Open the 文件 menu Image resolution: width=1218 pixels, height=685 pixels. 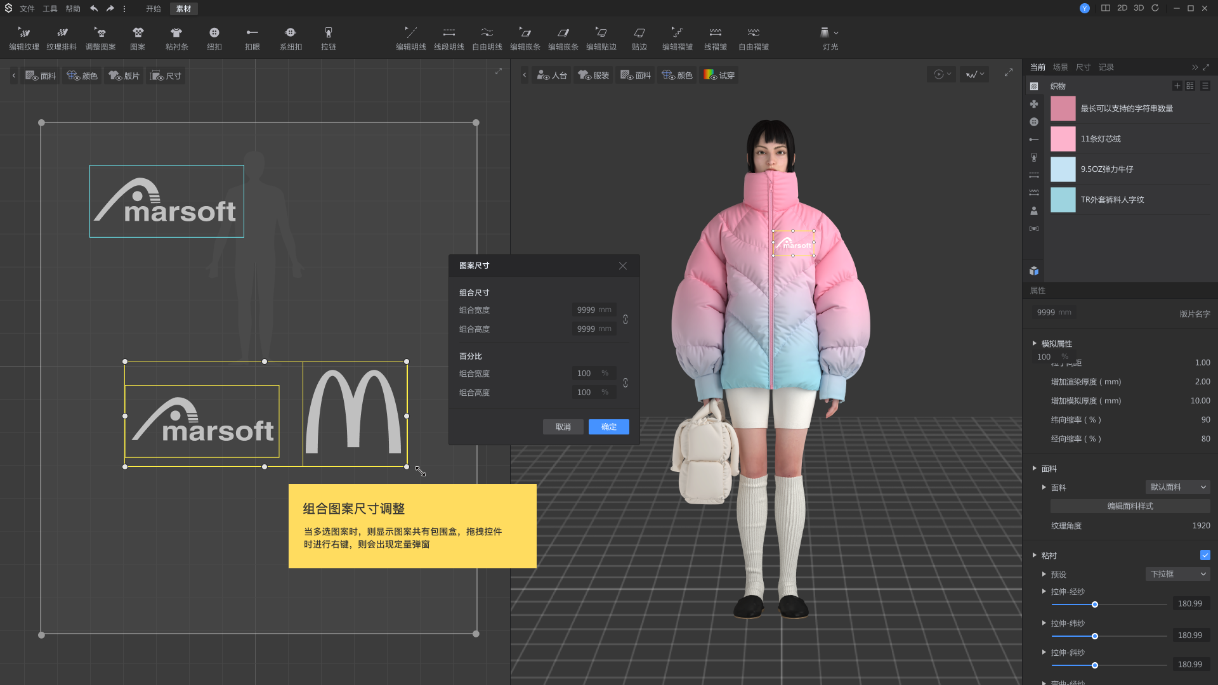pos(27,9)
